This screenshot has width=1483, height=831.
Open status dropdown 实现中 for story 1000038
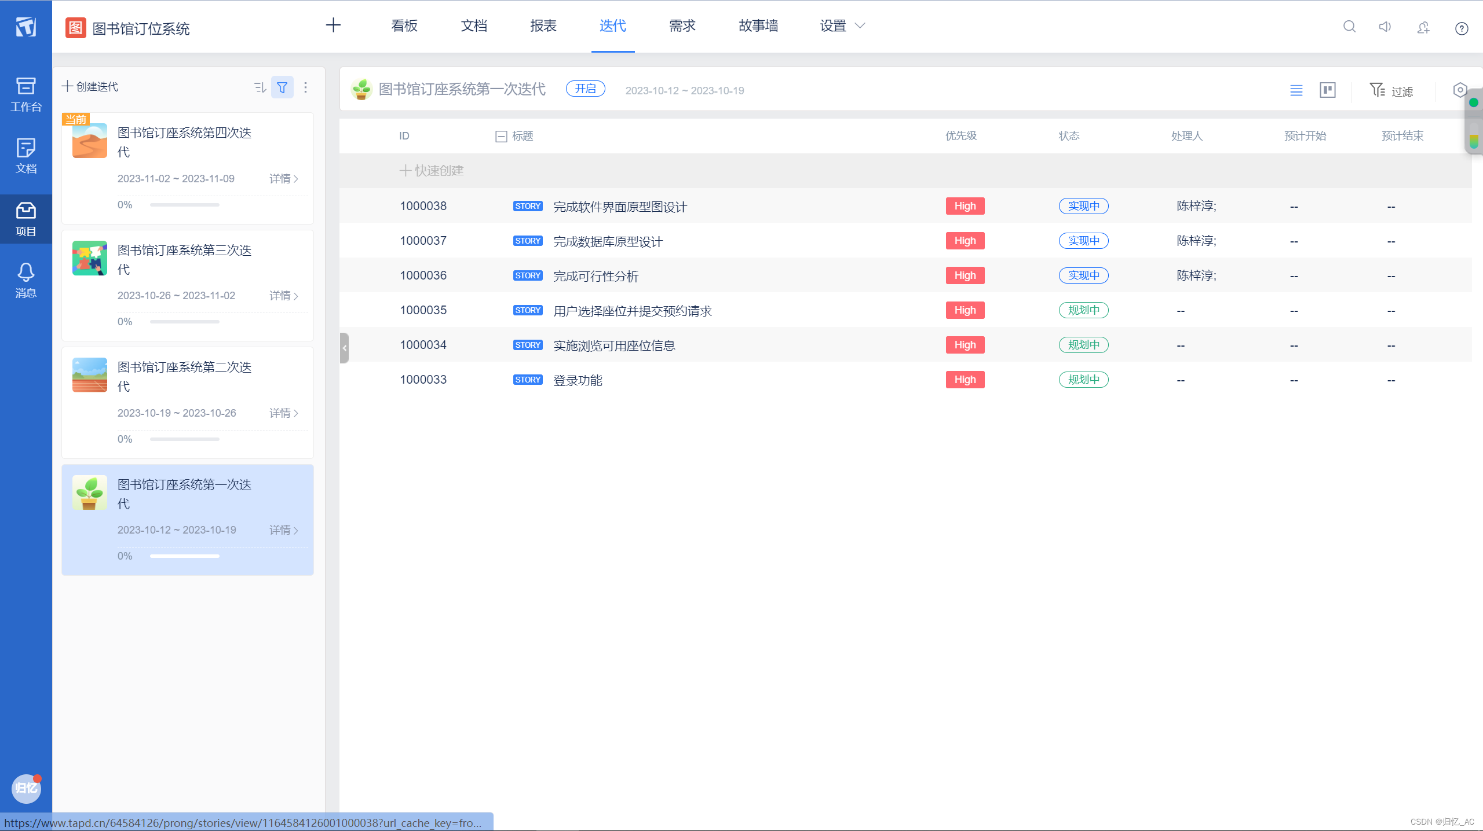[1083, 207]
